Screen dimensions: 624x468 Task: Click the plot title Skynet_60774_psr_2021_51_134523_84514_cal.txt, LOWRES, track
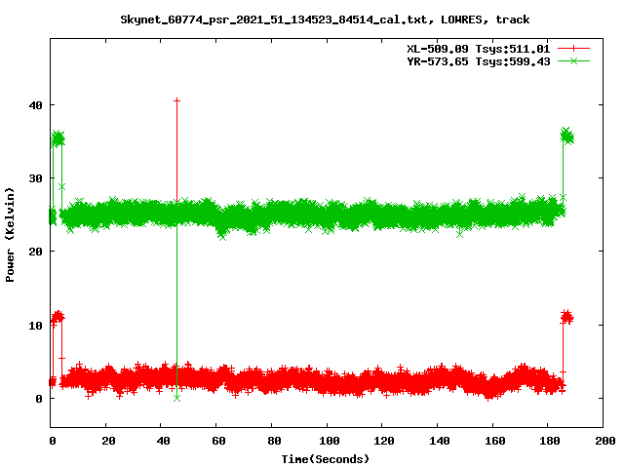click(x=325, y=19)
